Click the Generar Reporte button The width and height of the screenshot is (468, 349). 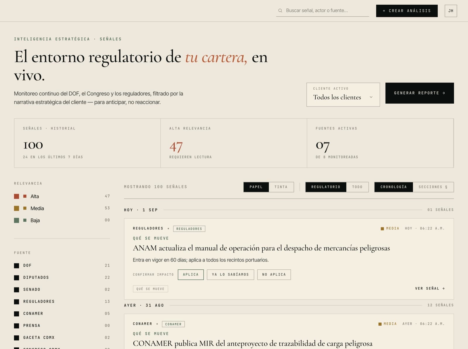coord(419,93)
